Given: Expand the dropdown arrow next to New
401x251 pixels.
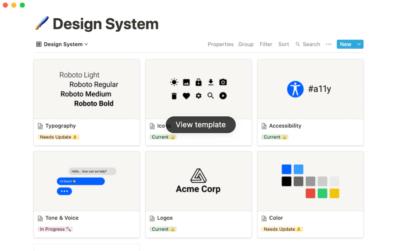Looking at the screenshot, I should pos(359,44).
